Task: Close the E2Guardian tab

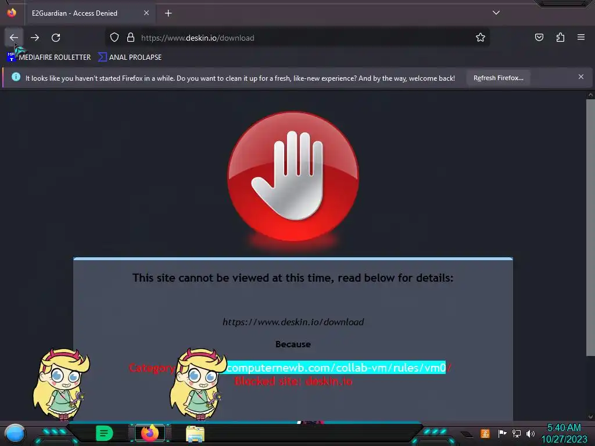Action: [x=146, y=13]
